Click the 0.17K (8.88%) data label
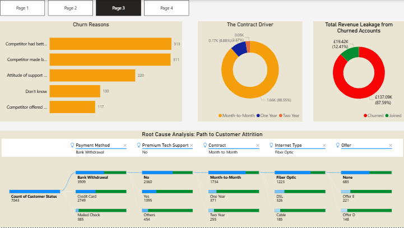Image resolution: width=404 pixels, height=228 pixels. [x=220, y=41]
